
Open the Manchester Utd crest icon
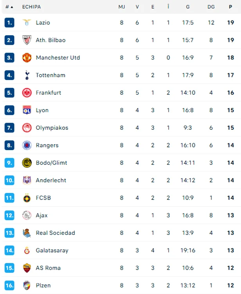pos(27,58)
